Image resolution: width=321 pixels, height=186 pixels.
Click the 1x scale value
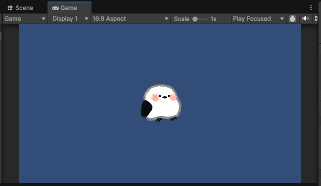[213, 19]
